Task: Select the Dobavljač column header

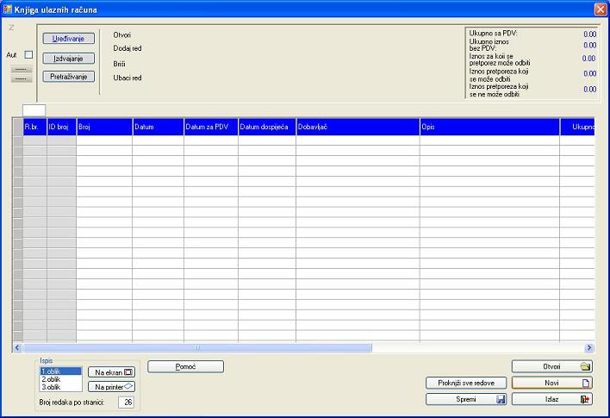Action: (x=358, y=127)
